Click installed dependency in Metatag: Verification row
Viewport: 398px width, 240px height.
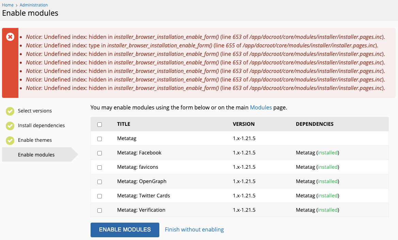[x=328, y=210]
